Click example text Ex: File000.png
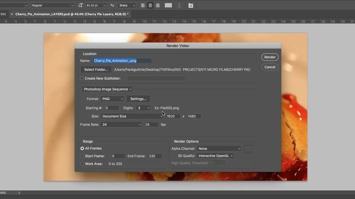The image size is (355, 199). point(167,108)
